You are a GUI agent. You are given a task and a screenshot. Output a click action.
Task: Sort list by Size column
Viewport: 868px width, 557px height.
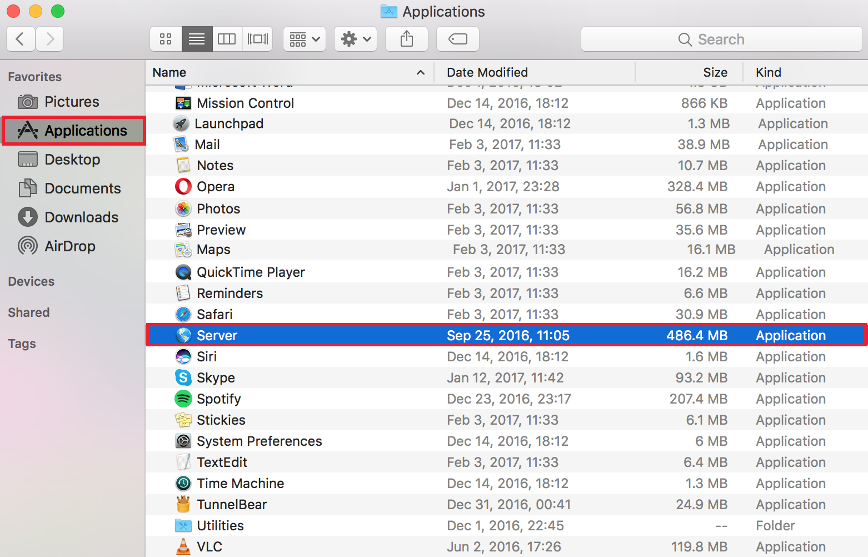[715, 72]
